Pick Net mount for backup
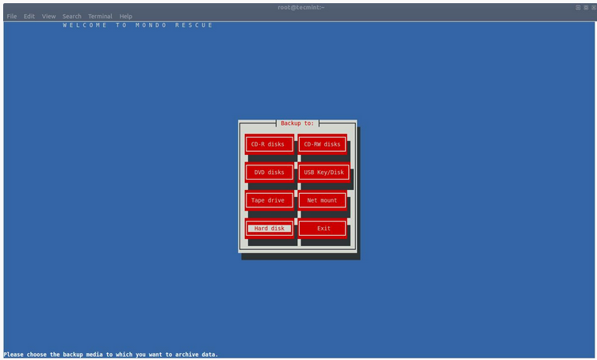The height and width of the screenshot is (360, 597). point(322,200)
